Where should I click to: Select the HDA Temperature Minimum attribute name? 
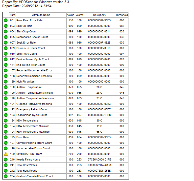point(33,126)
